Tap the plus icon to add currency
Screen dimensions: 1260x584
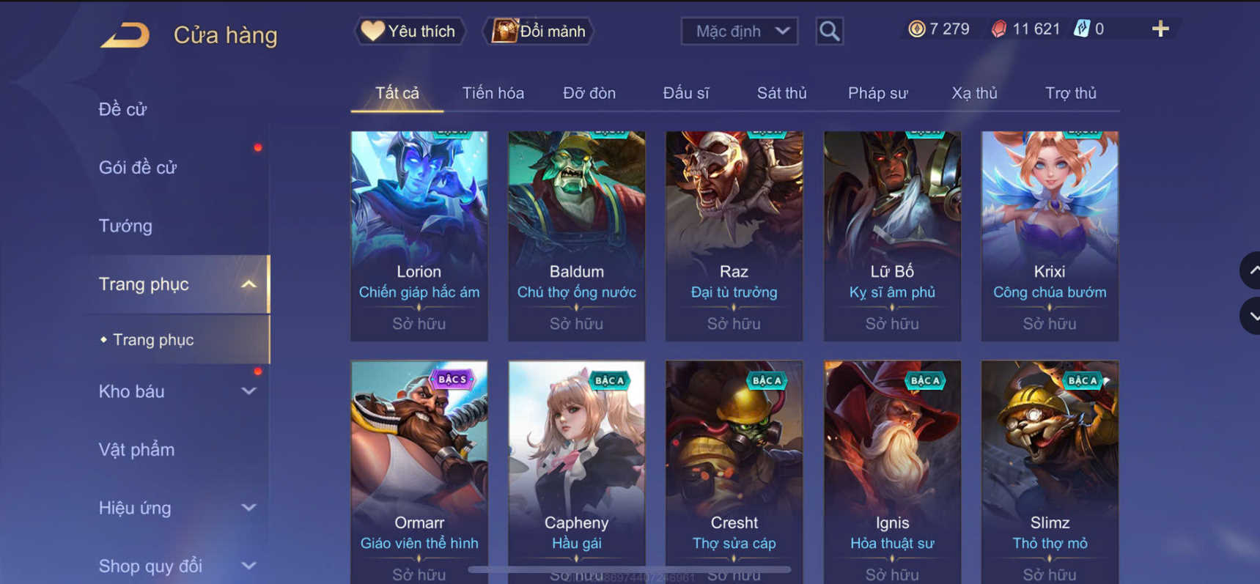click(x=1160, y=29)
